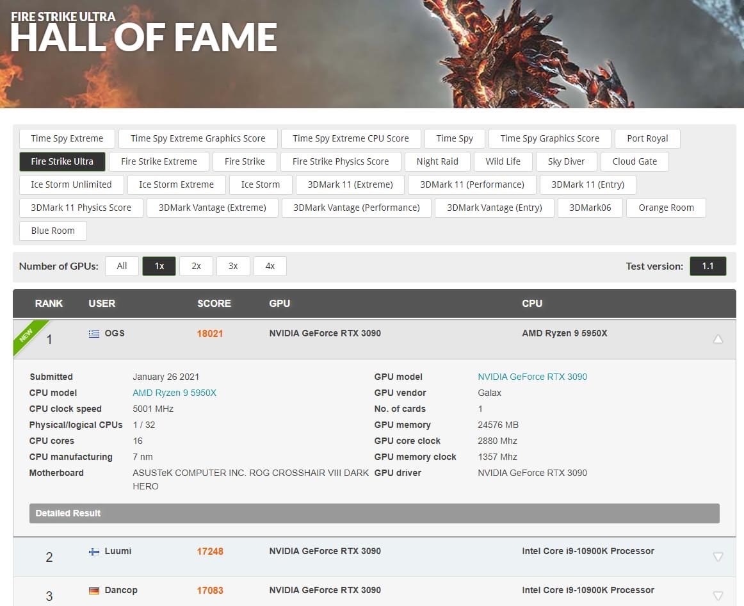
Task: Filter results to 3x GPUs
Action: [233, 266]
